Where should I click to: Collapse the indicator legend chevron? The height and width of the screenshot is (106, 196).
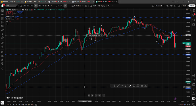8,24
